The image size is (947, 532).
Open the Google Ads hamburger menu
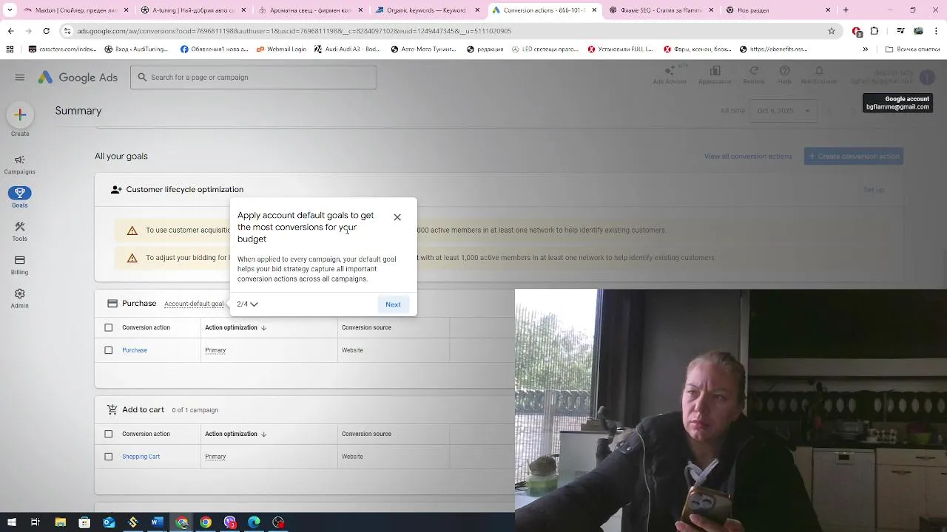(x=20, y=77)
